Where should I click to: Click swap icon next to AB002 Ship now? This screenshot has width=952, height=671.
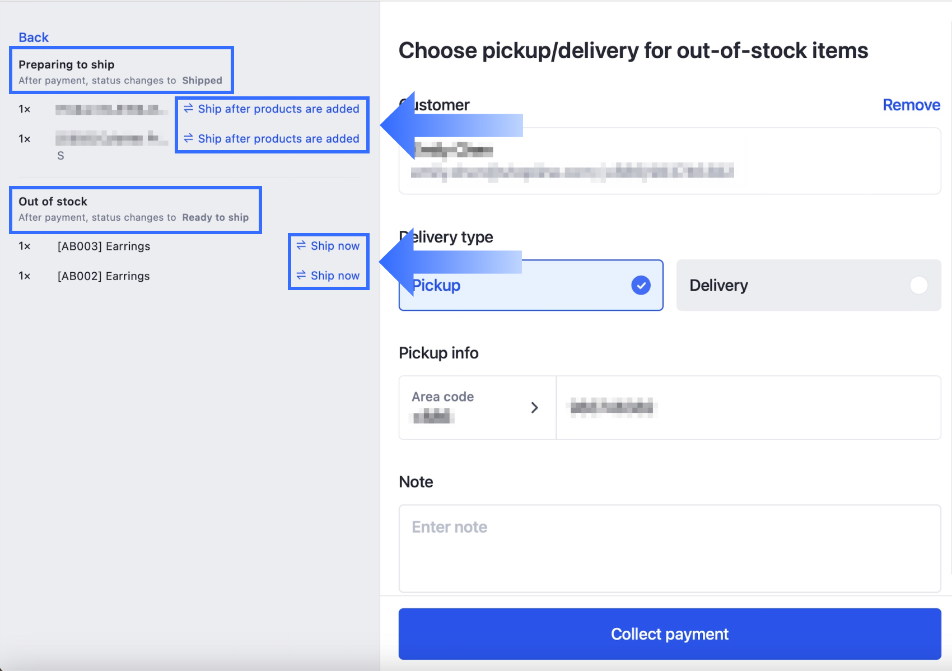click(x=301, y=275)
